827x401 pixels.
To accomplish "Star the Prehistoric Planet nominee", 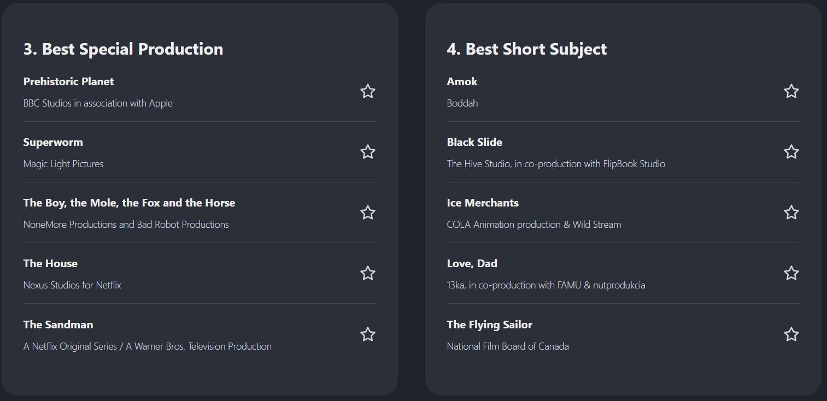I will (x=368, y=91).
